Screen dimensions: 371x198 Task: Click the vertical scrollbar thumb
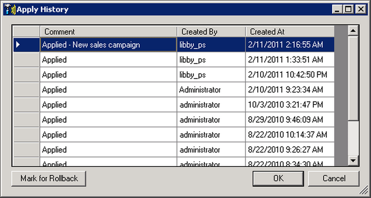click(x=353, y=78)
